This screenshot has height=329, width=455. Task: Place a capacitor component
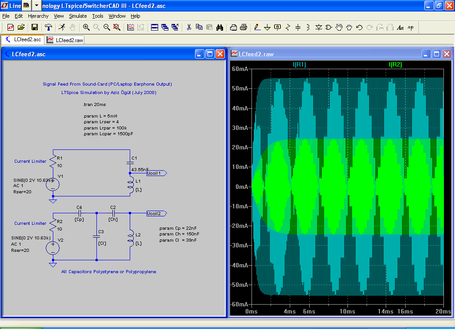pos(298,27)
